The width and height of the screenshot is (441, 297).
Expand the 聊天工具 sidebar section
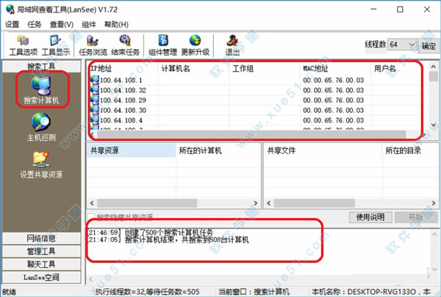coord(42,263)
